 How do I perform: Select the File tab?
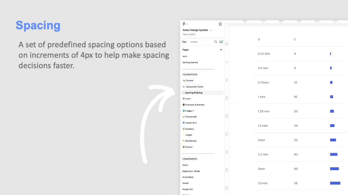[184, 42]
